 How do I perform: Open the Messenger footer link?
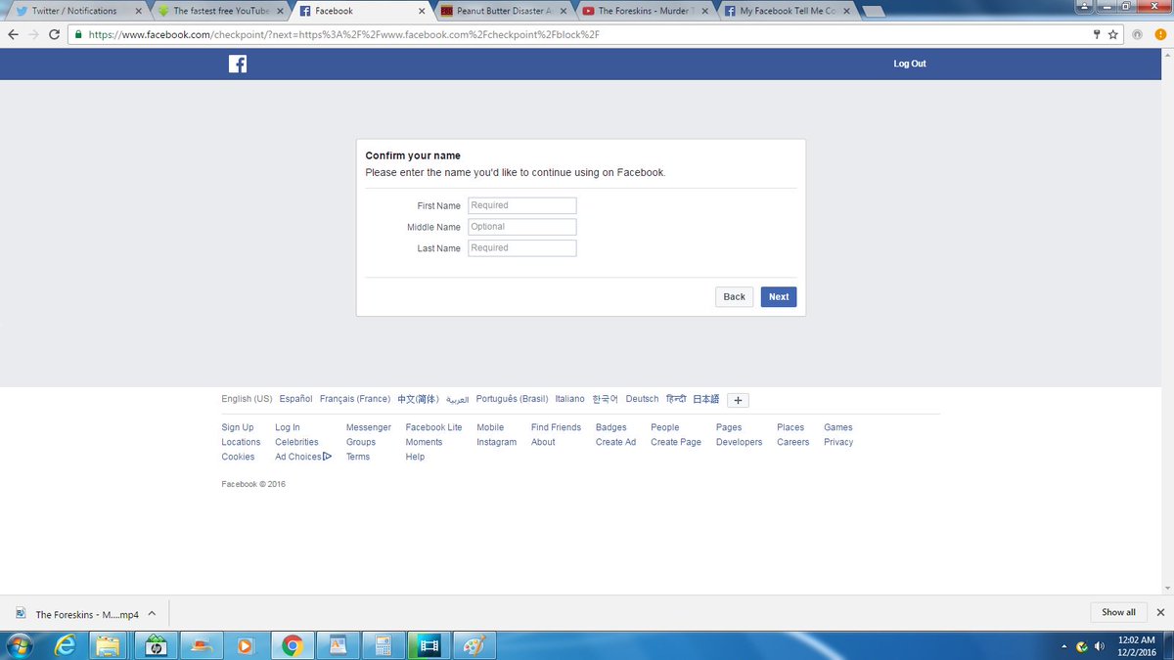point(369,427)
